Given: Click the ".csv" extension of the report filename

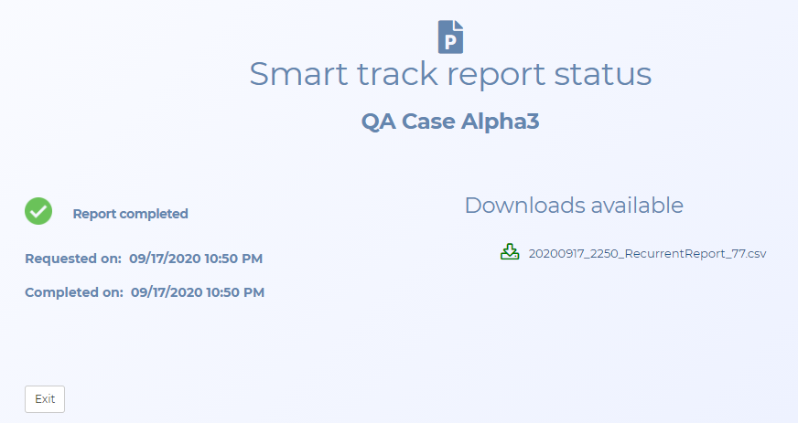Looking at the screenshot, I should pos(754,253).
